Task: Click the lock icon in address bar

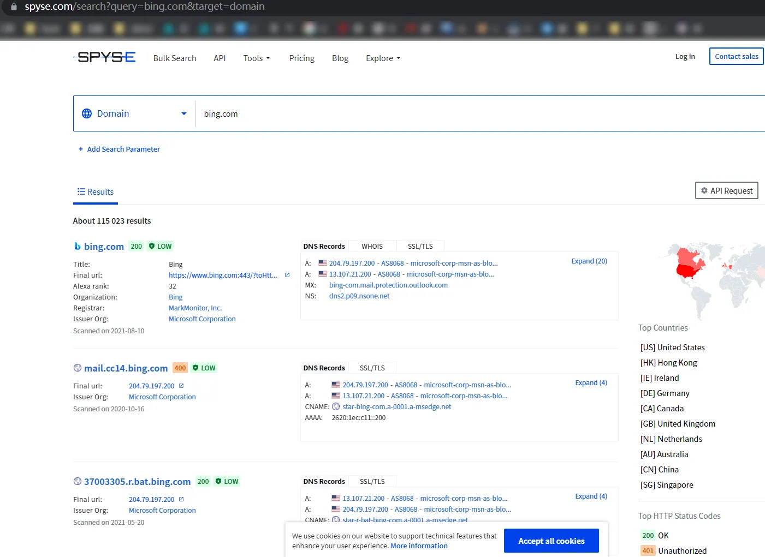Action: [14, 7]
